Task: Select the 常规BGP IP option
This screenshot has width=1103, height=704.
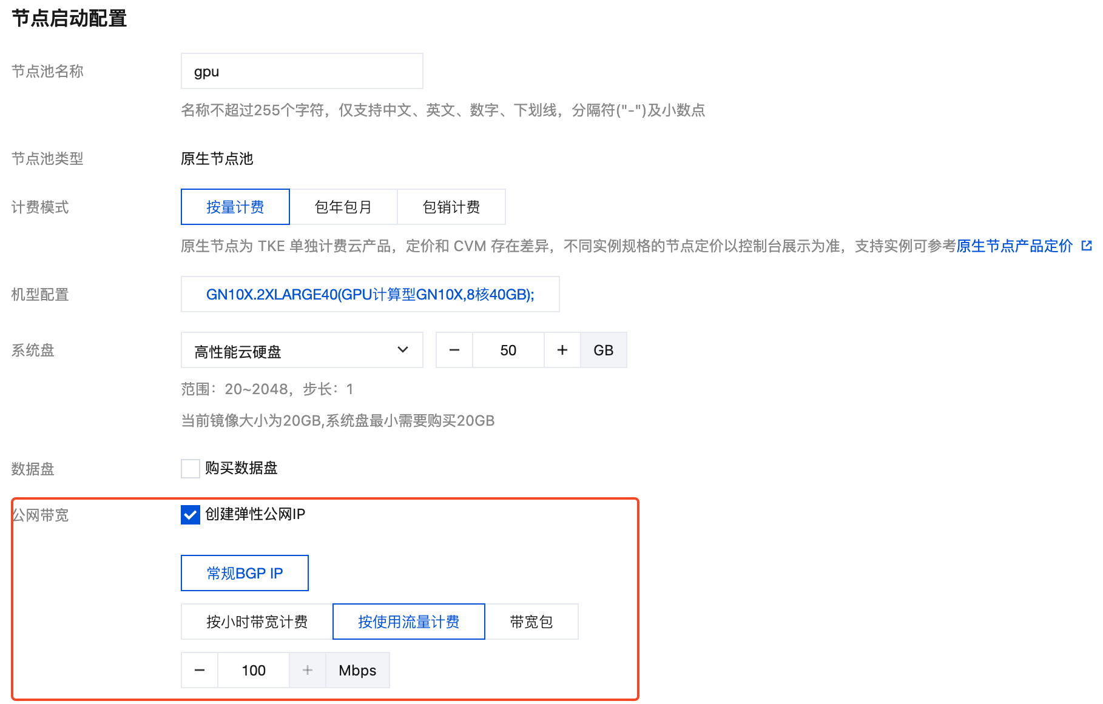Action: 245,573
